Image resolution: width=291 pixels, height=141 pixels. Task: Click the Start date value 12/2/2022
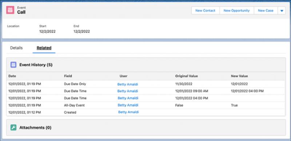(47, 32)
